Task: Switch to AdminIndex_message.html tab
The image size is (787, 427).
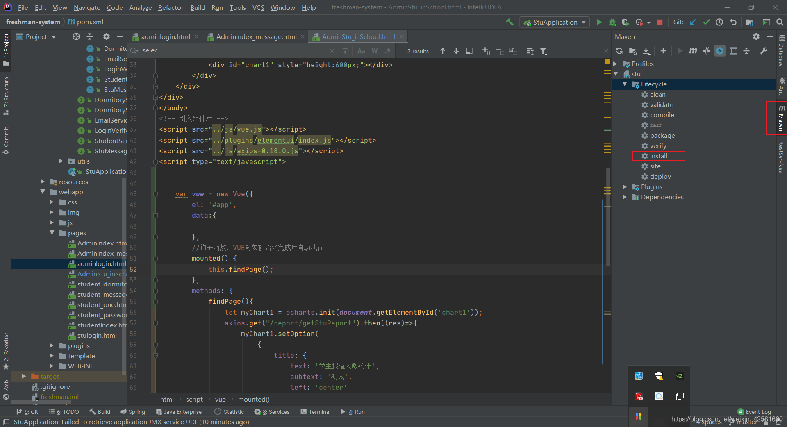Action: tap(256, 36)
